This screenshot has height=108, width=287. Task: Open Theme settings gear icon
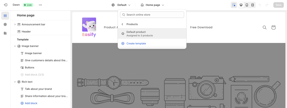coord(5,24)
